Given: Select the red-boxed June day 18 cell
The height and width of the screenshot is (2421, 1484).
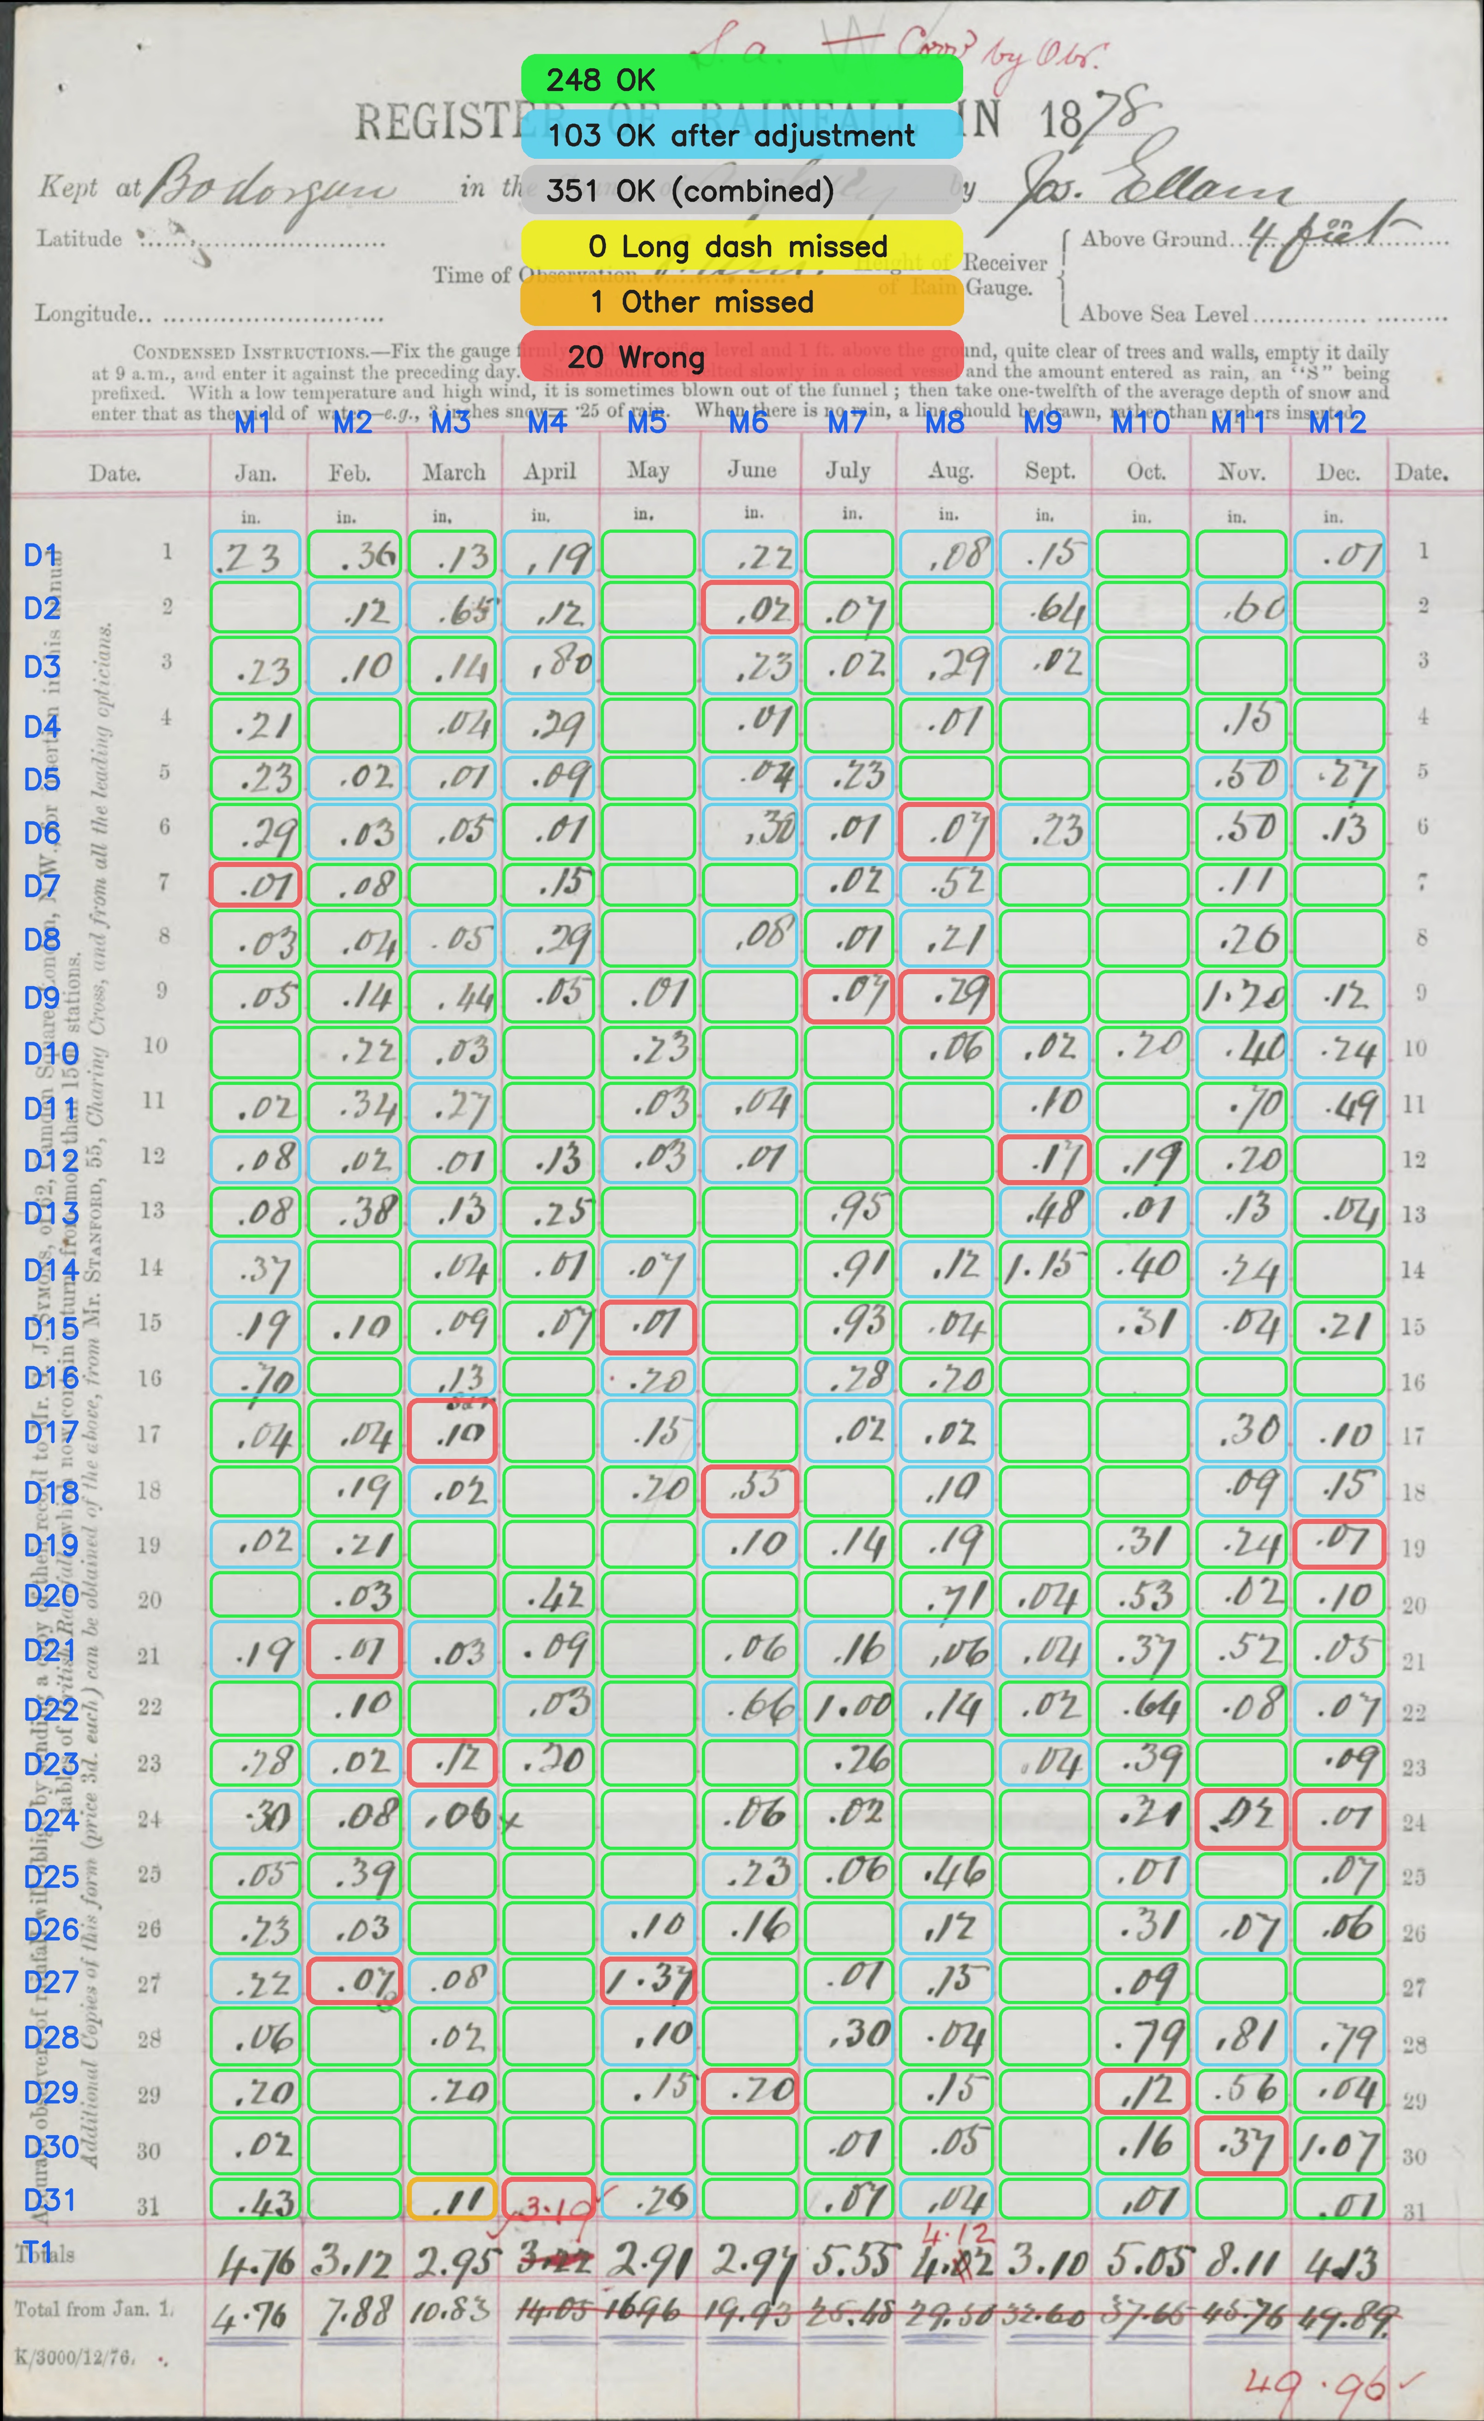Looking at the screenshot, I should coord(750,1491).
